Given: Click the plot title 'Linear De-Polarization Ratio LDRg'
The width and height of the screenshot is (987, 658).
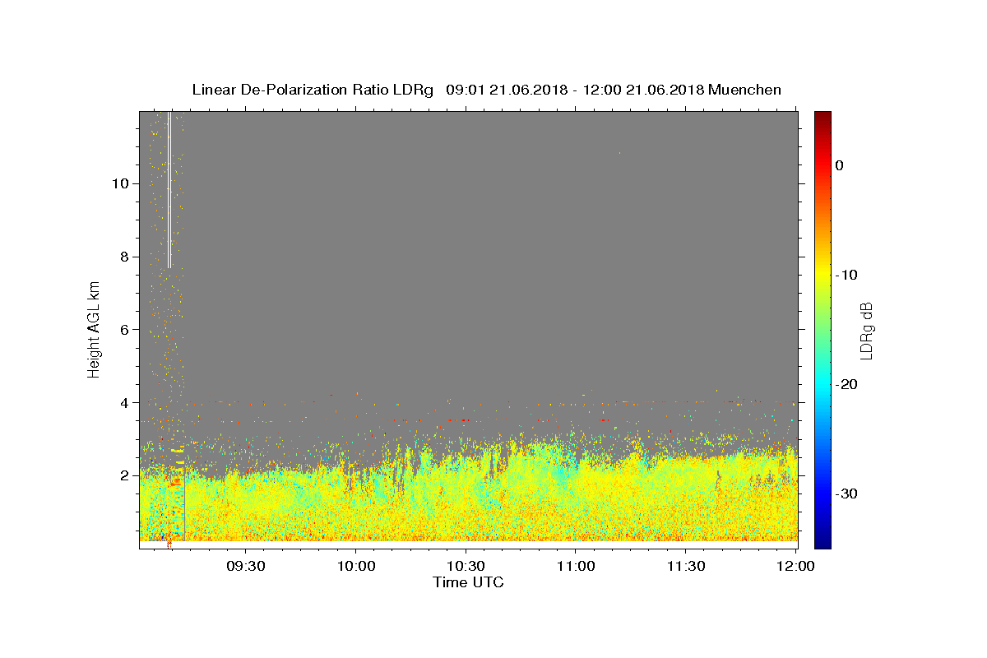Looking at the screenshot, I should tap(312, 90).
